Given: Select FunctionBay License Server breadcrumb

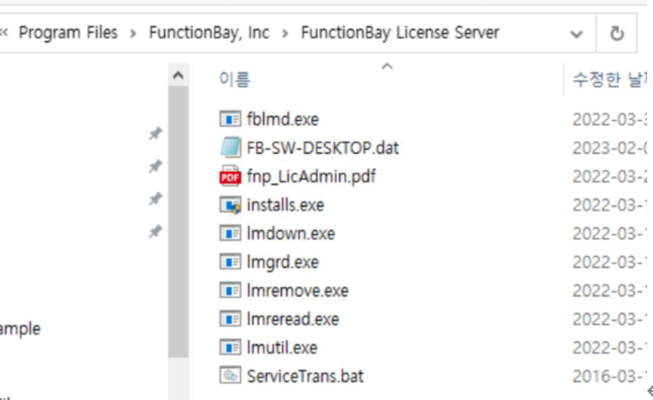Looking at the screenshot, I should 400,33.
